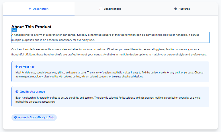Click the Quality Assurance heading text

32,92
